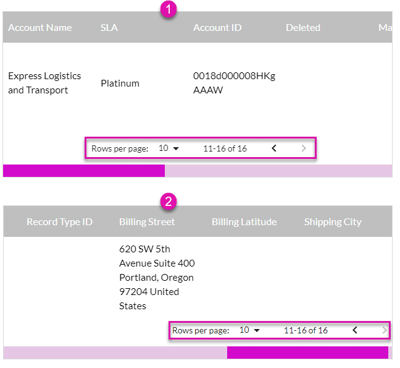Click the Billing Latitude column header
The height and width of the screenshot is (368, 400).
coord(244,222)
